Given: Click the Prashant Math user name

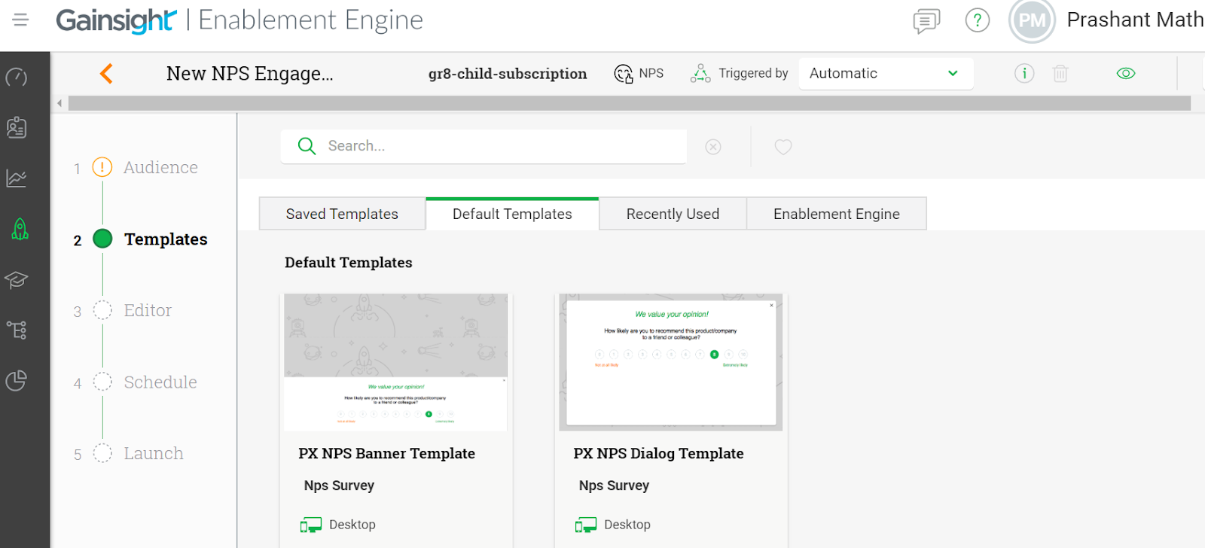Looking at the screenshot, I should click(1135, 20).
